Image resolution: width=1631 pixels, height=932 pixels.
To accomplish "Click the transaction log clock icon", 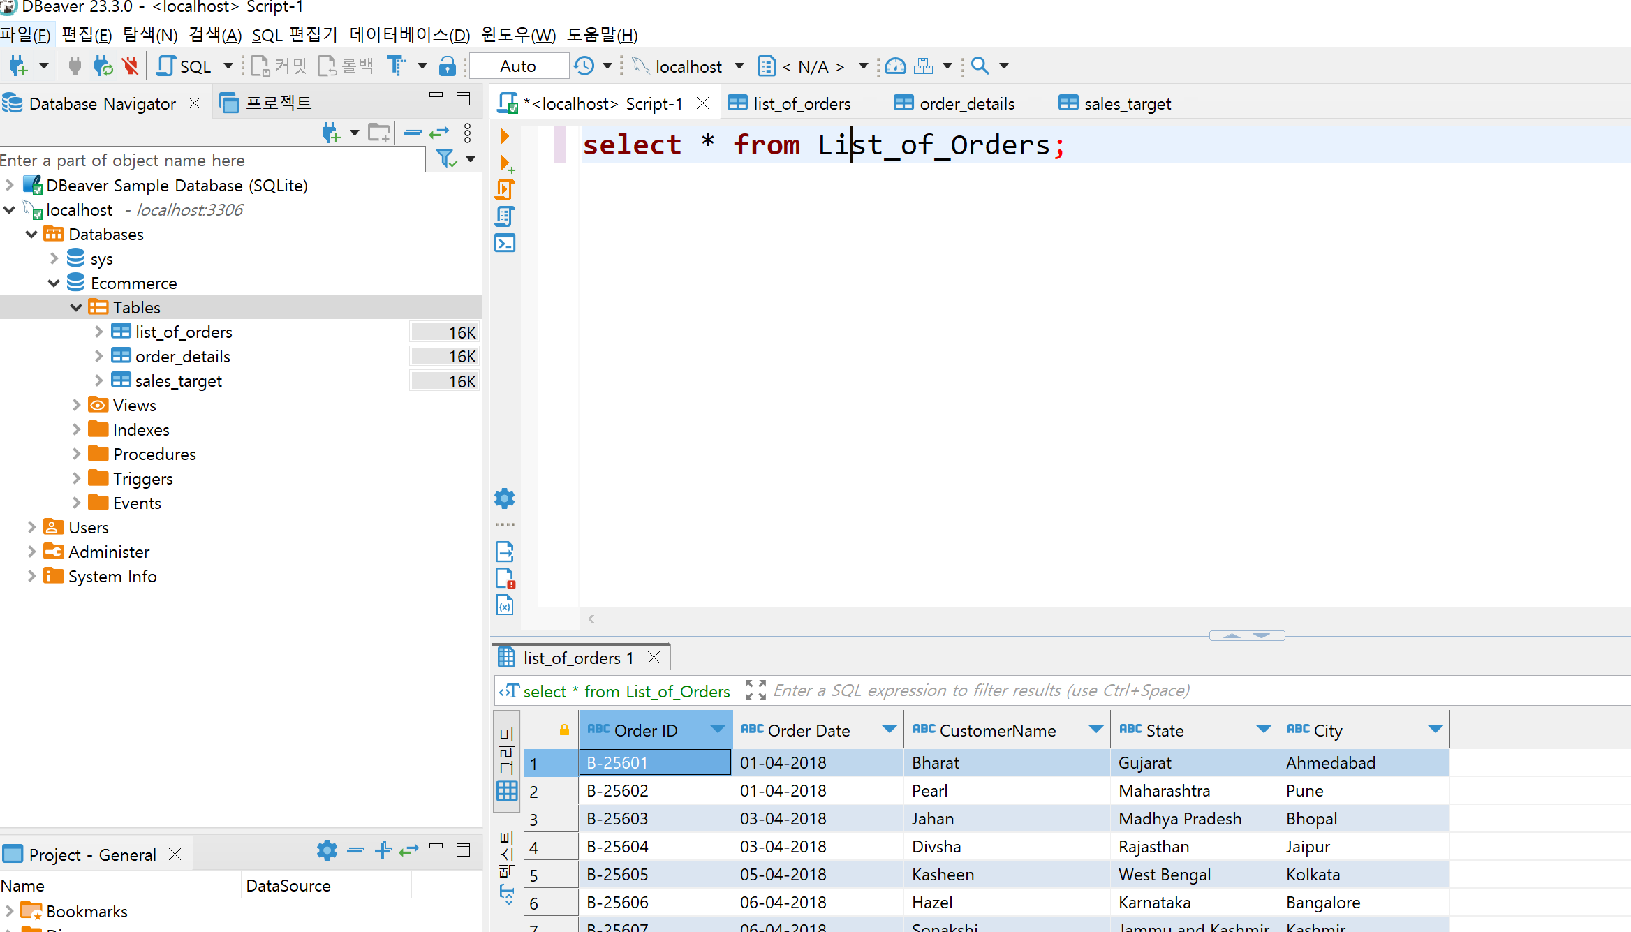I will tap(584, 66).
